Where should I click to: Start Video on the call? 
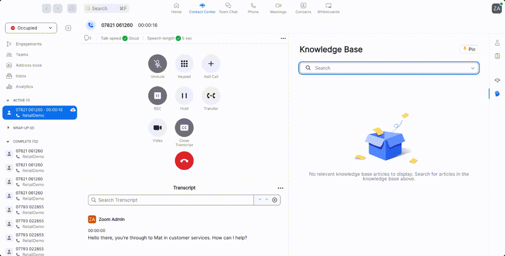(x=157, y=128)
